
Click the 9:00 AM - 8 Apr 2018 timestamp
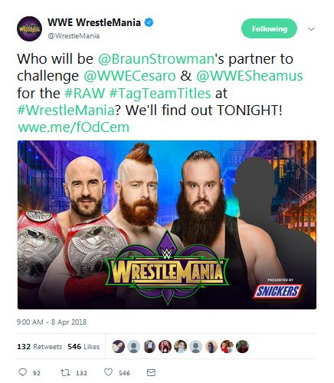click(x=51, y=322)
